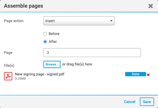Click the Assemble pages dialog title

[23, 6]
